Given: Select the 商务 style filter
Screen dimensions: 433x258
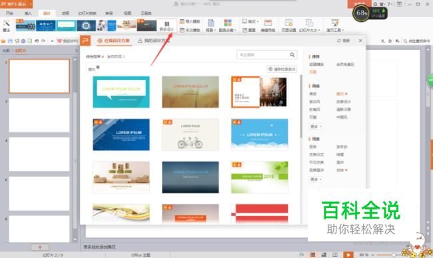Looking at the screenshot, I should 312,94.
